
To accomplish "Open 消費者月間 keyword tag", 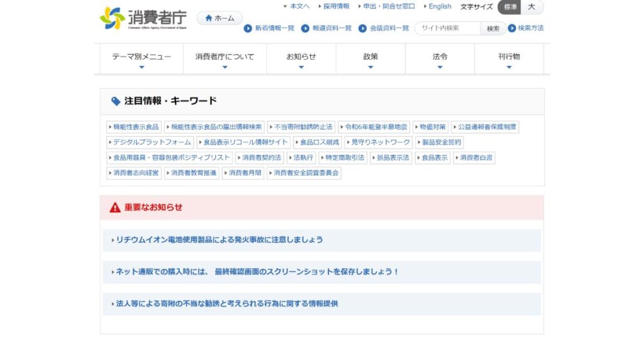I will pyautogui.click(x=243, y=173).
